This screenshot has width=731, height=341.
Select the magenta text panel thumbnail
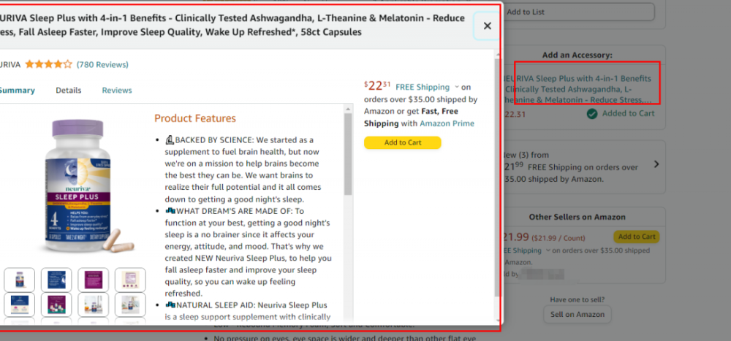pyautogui.click(x=94, y=280)
